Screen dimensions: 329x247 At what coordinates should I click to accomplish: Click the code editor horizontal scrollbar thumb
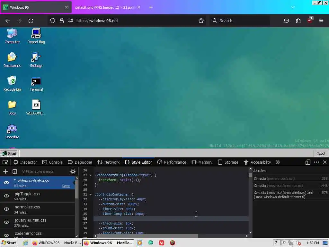tap(148, 236)
